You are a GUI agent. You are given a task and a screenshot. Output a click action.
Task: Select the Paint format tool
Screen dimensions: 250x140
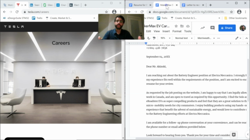[154, 38]
